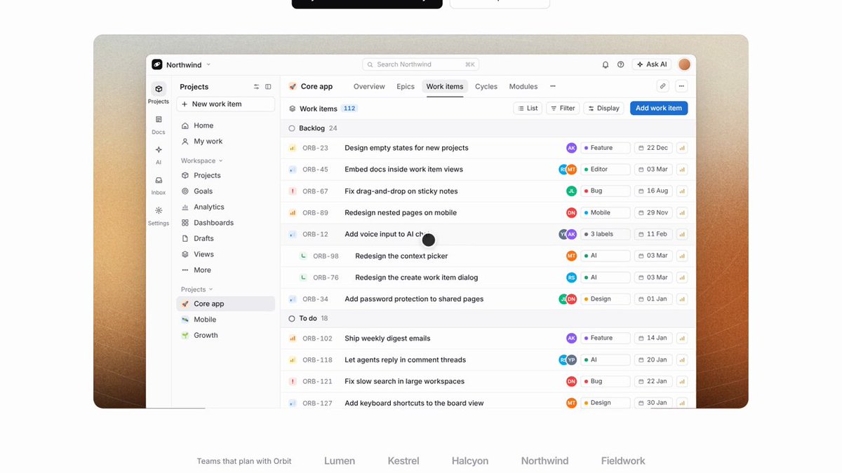Focus the Search Northwind field
The width and height of the screenshot is (842, 473).
coord(421,64)
